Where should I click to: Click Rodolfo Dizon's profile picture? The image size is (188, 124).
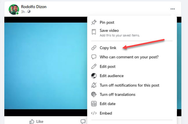coord(14,10)
